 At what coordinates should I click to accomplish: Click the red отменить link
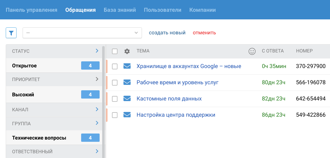[204, 33]
